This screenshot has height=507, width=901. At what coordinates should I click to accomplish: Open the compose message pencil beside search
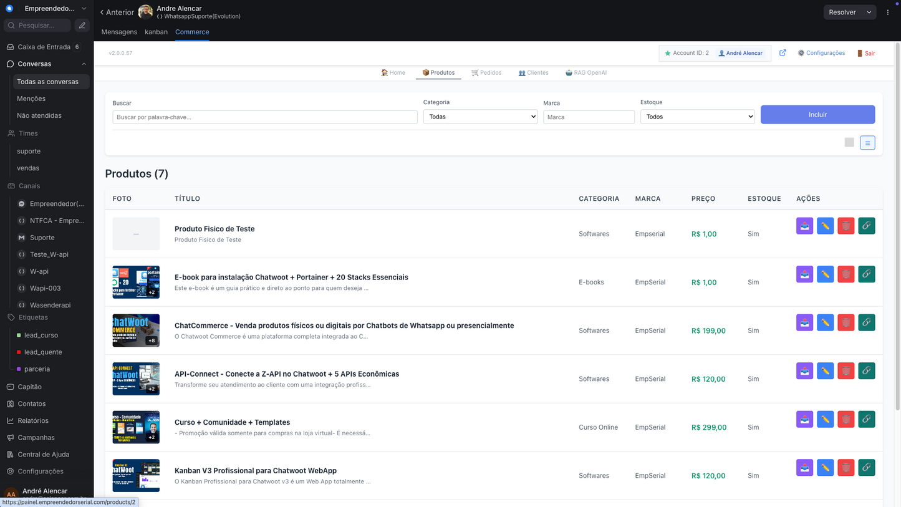point(82,25)
